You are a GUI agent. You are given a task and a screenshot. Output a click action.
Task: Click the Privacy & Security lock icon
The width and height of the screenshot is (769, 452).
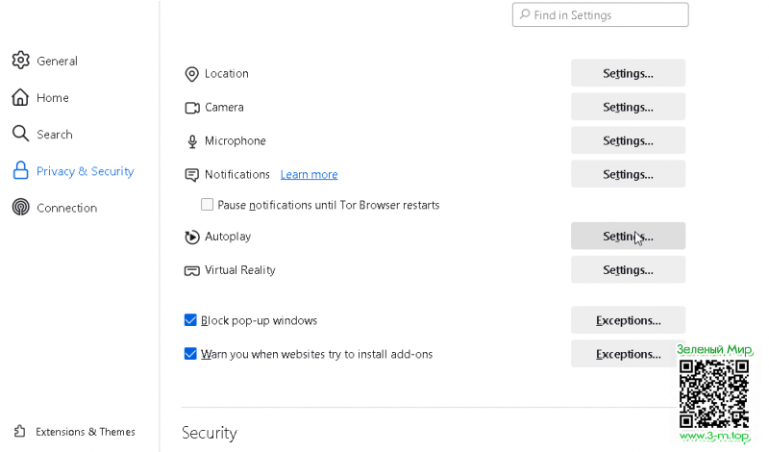tap(20, 171)
